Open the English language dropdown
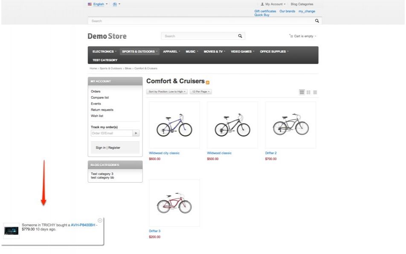Screen dimensions: 406x254 pyautogui.click(x=100, y=4)
